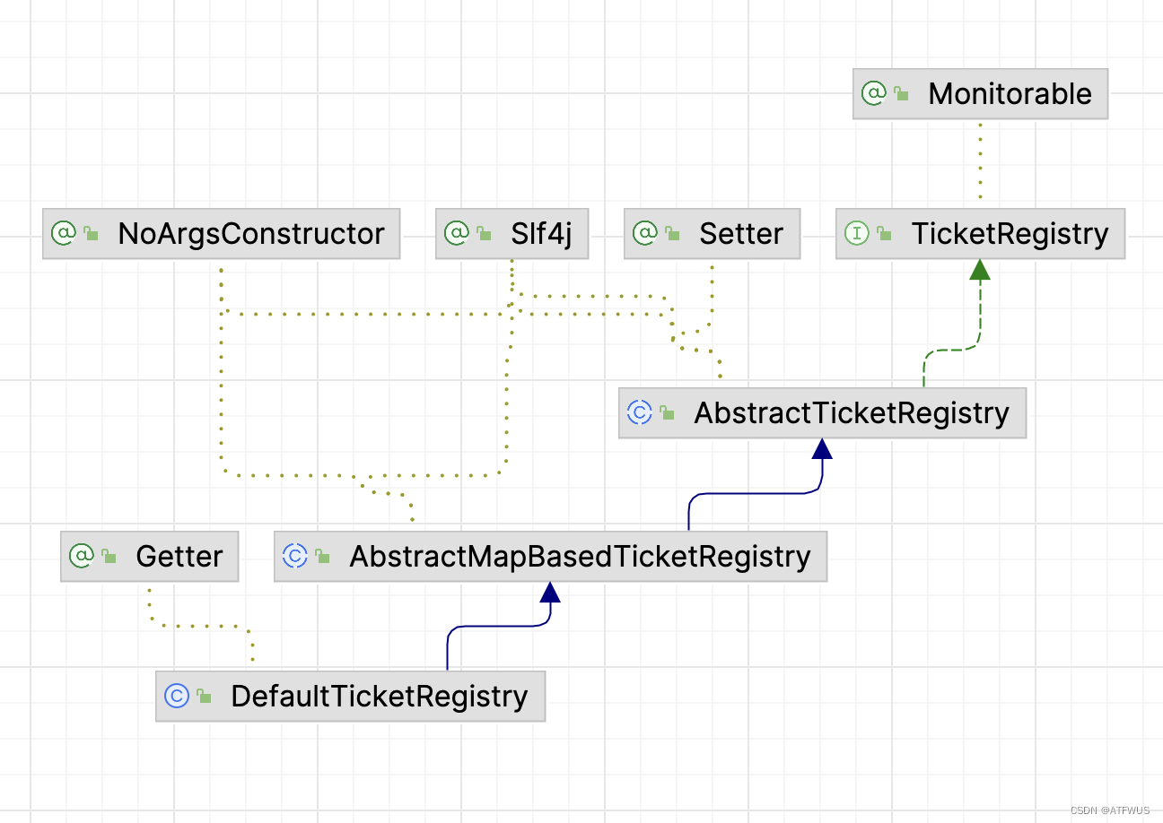Click the public lock icon beside Monitorable

tap(901, 94)
